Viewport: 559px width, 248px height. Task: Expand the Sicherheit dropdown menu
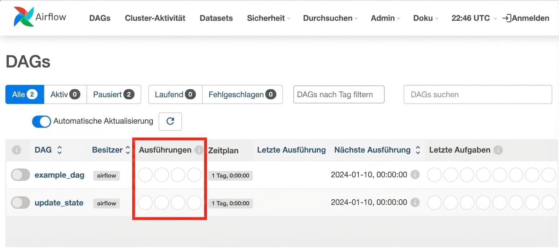[x=268, y=18]
